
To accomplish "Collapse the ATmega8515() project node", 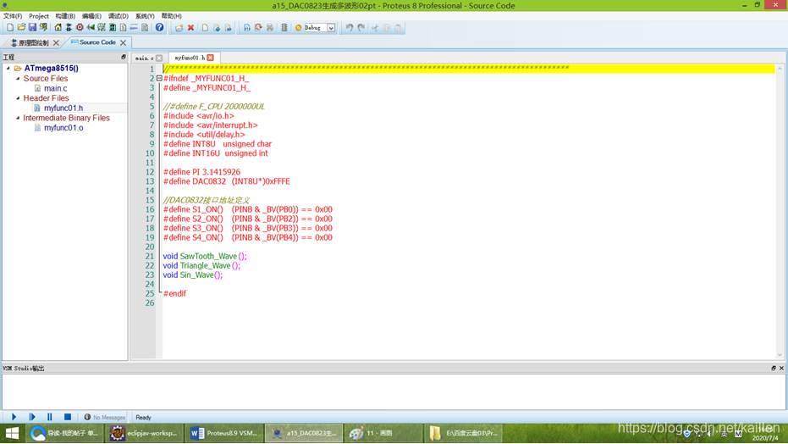I will (8, 68).
